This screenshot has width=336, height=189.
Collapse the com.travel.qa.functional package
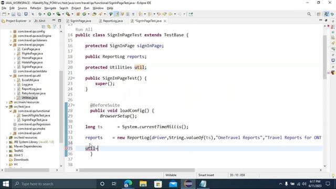click(10, 111)
